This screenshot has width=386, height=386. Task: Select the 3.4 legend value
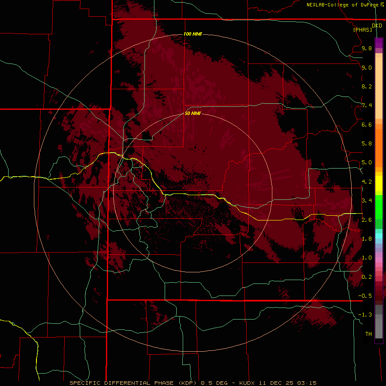[367, 201]
